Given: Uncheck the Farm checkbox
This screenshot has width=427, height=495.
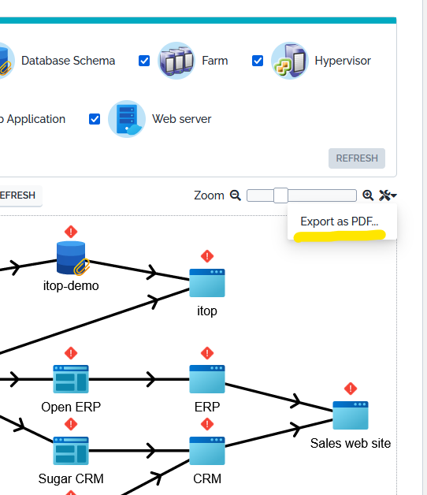Looking at the screenshot, I should [x=144, y=61].
